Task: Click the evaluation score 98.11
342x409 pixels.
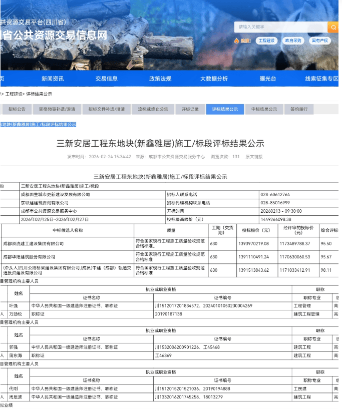Action: (326, 270)
